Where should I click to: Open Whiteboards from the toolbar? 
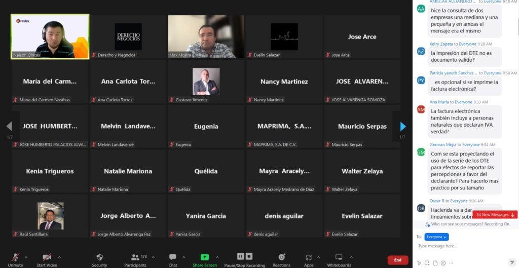click(339, 257)
